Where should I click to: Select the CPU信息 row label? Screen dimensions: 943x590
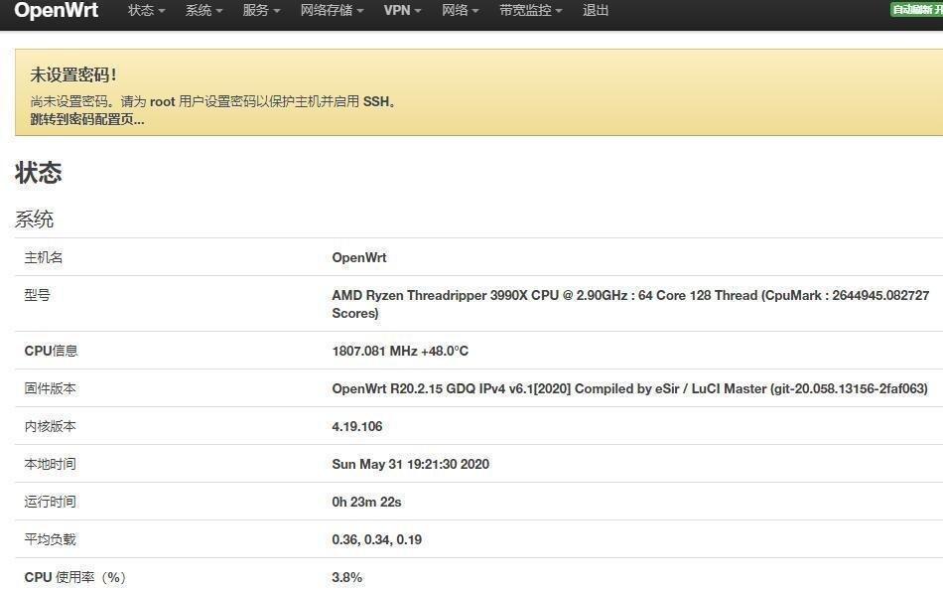(51, 351)
